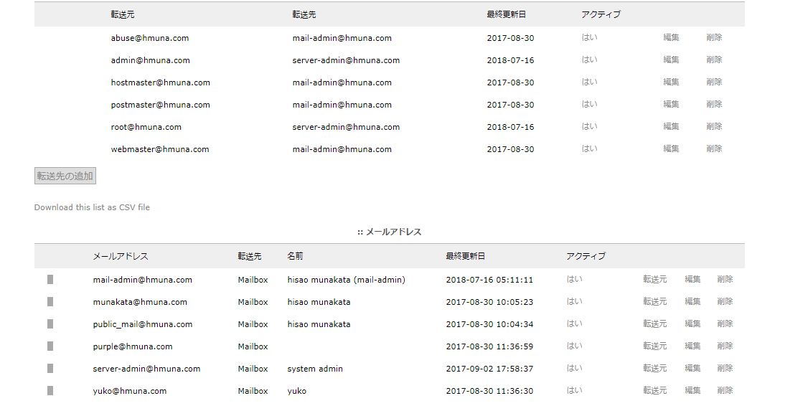This screenshot has width=785, height=406.
Task: Download this list as CSV file
Action: point(92,207)
